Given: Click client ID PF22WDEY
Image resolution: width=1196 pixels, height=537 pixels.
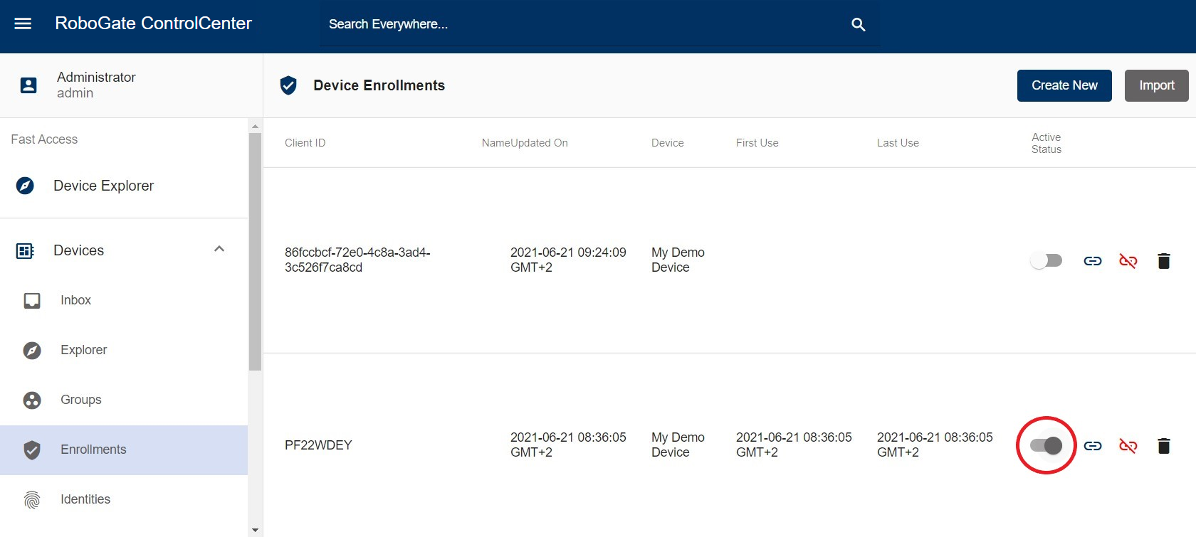Looking at the screenshot, I should point(318,445).
